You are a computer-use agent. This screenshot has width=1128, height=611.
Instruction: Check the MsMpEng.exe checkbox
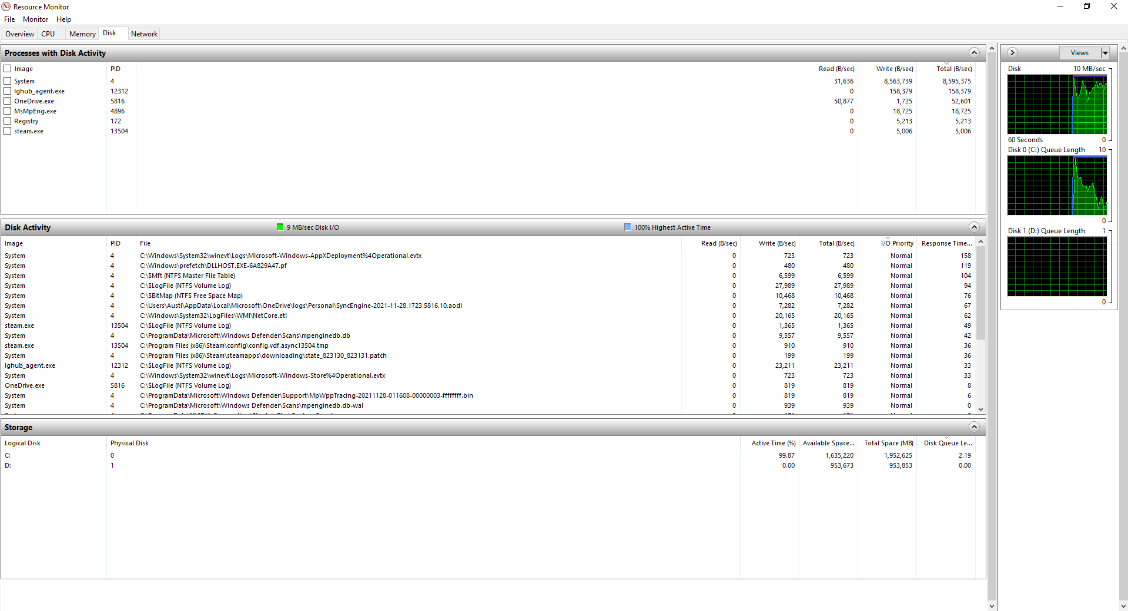coord(8,111)
